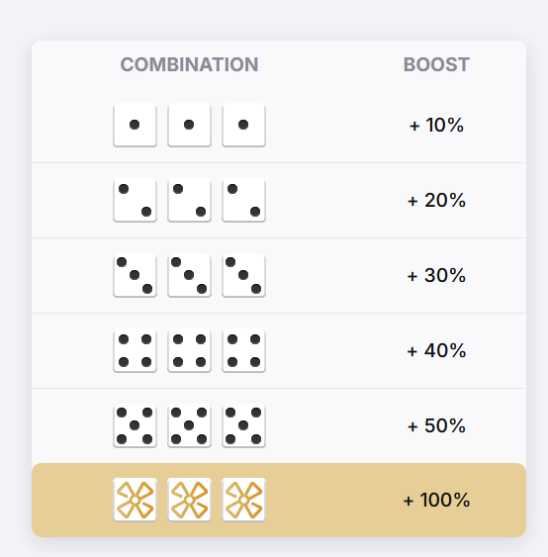This screenshot has height=557, width=548.
Task: Click the first golden emblem die
Action: 135,500
